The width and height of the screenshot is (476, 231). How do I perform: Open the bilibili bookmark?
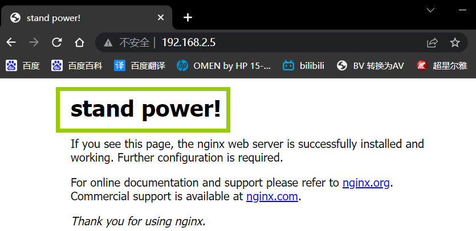[x=304, y=65]
